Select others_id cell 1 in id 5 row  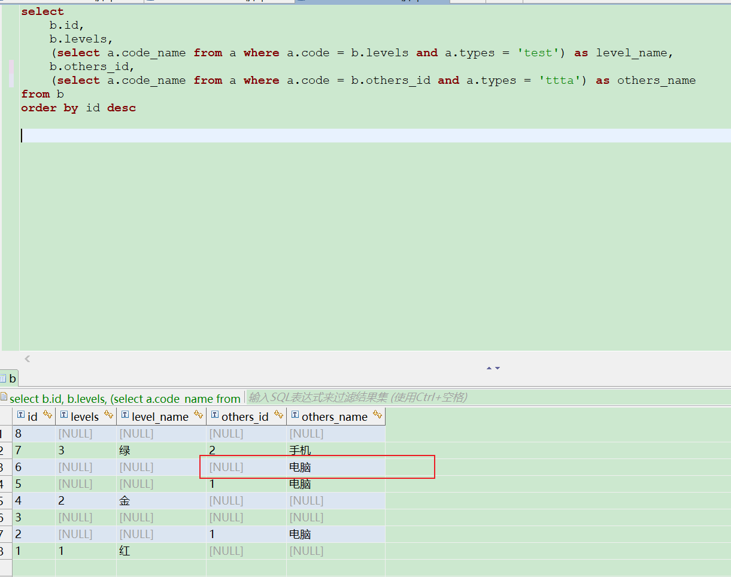(246, 484)
